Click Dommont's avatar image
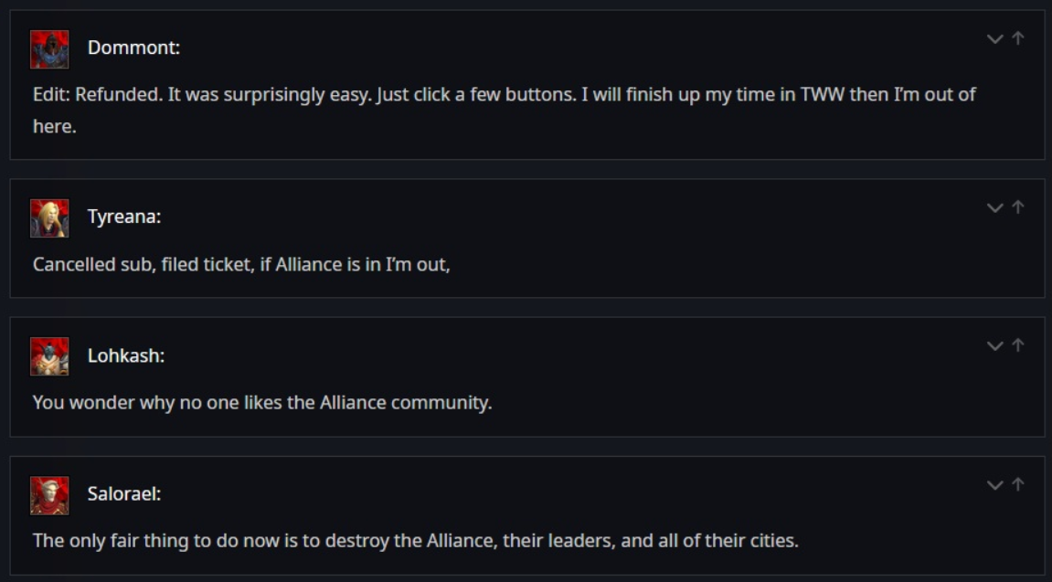The width and height of the screenshot is (1052, 582). [x=49, y=49]
